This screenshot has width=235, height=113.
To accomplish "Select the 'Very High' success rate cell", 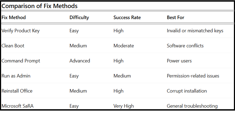I will click(124, 106).
